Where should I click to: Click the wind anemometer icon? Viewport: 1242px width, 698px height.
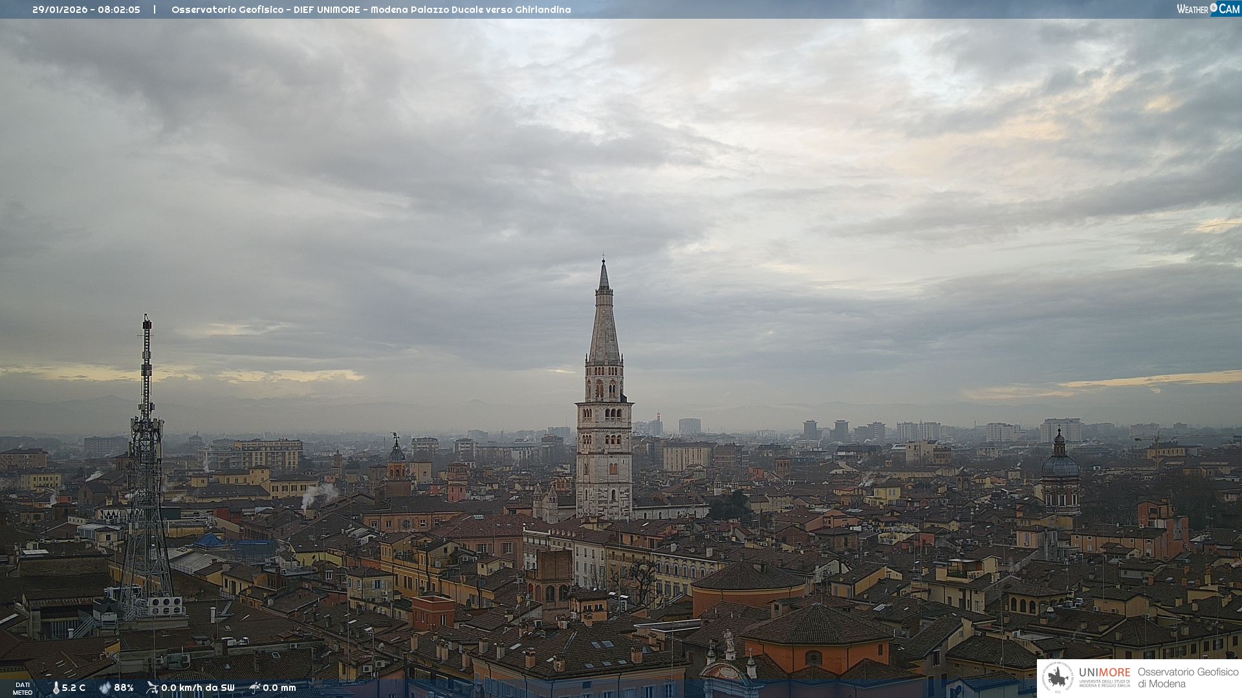coord(152,688)
